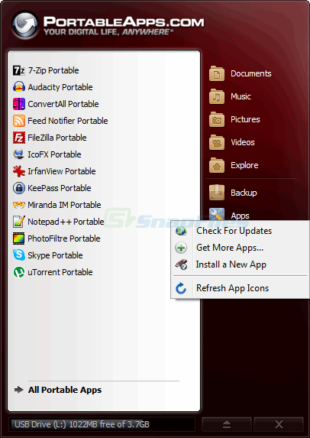Image resolution: width=310 pixels, height=438 pixels.
Task: Open the Backup label
Action: (244, 193)
